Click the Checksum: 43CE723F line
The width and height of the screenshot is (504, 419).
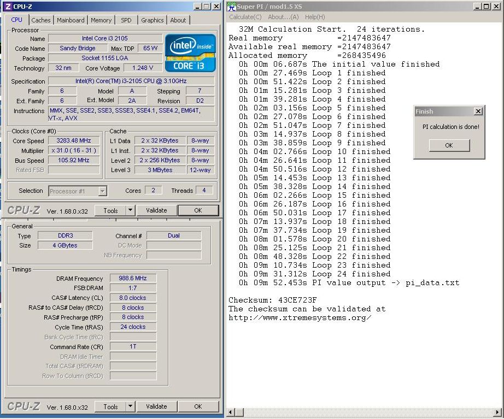(273, 300)
